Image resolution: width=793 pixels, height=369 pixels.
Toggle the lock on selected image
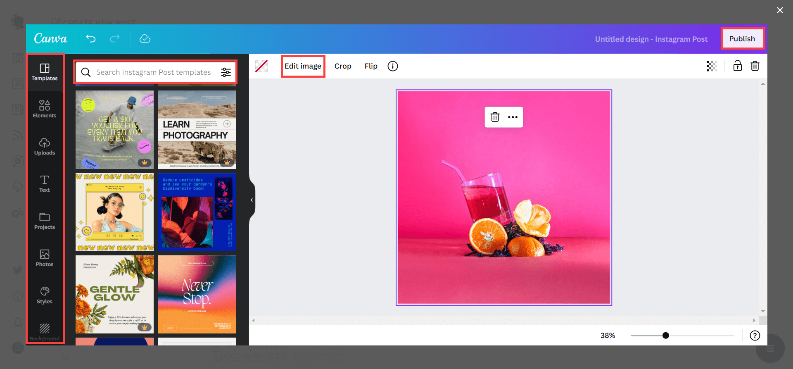737,66
